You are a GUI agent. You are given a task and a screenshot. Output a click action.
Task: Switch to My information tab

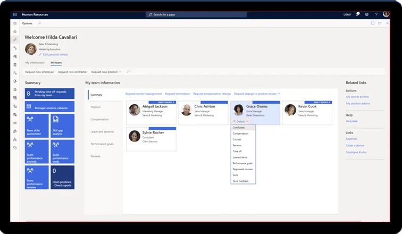(x=35, y=63)
